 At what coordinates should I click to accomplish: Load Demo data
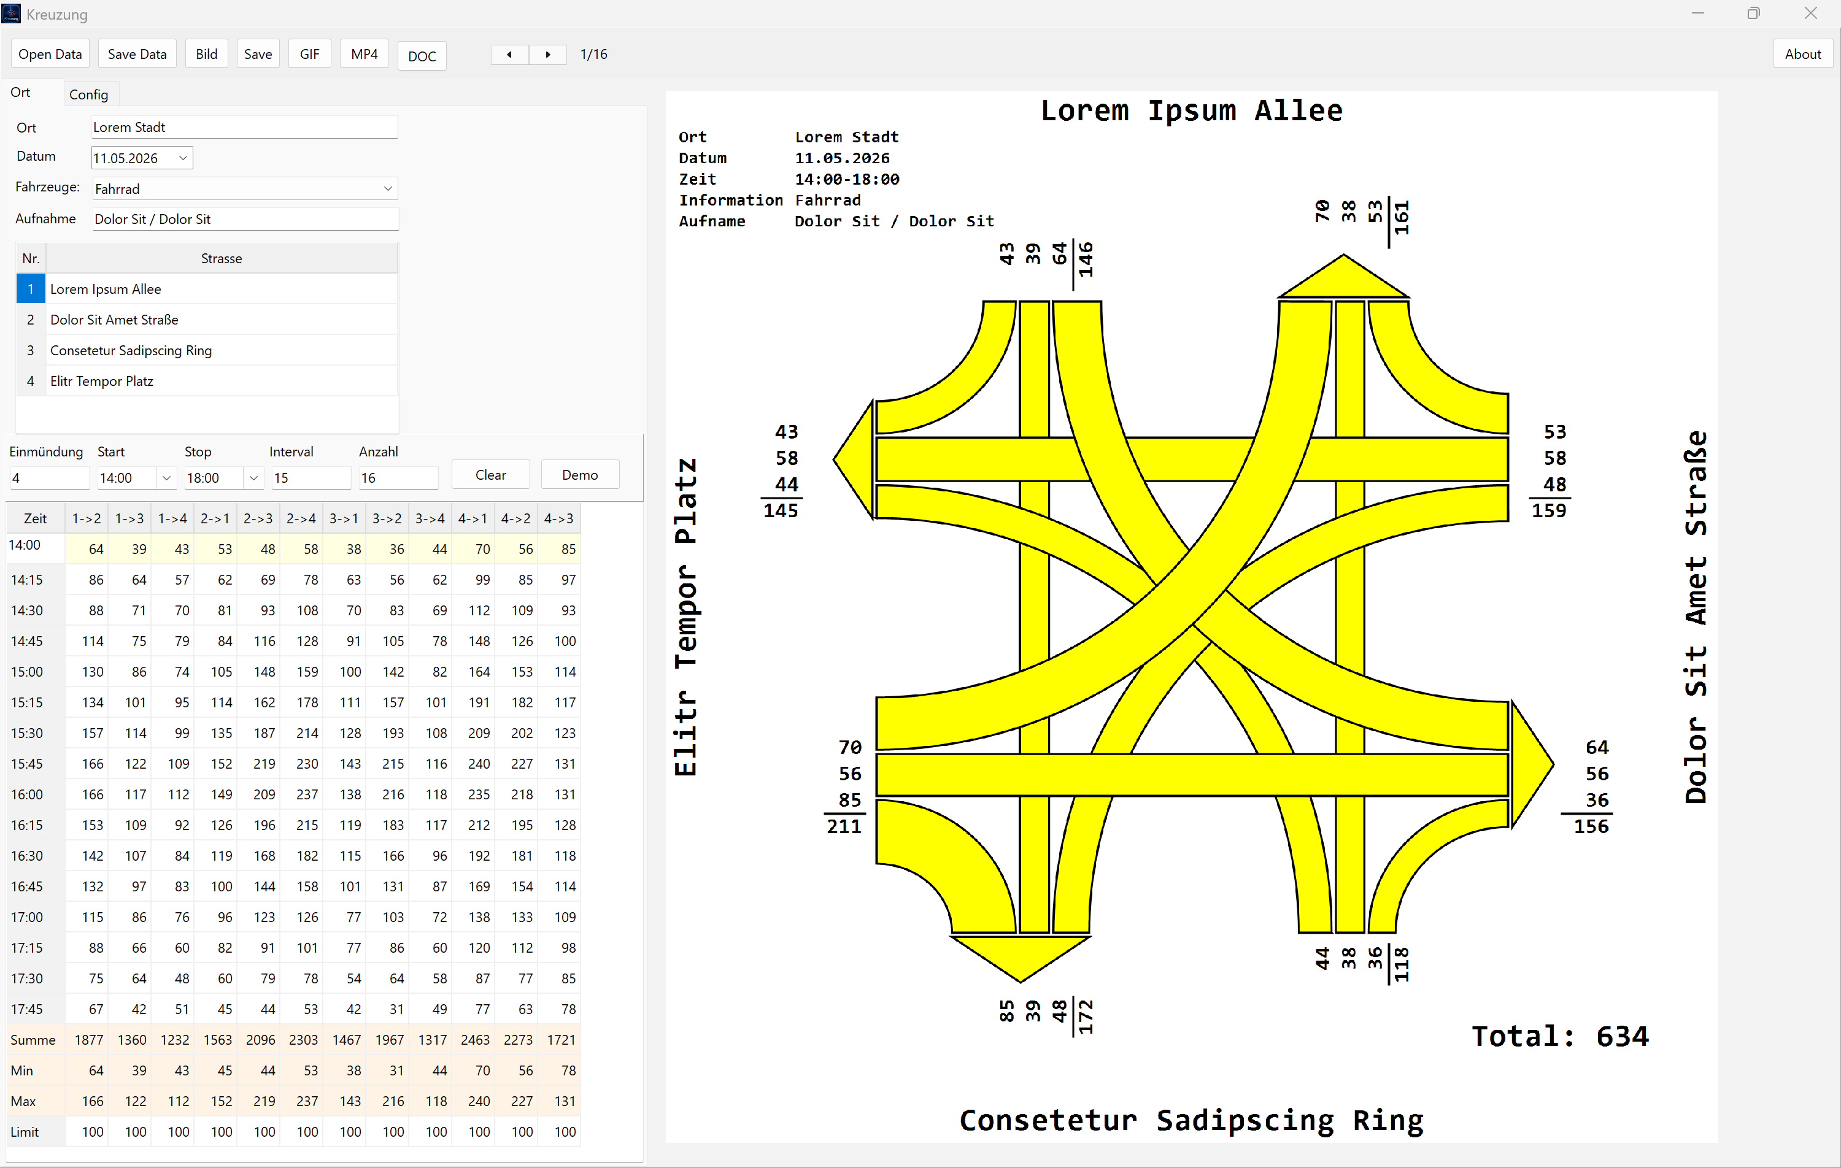(x=579, y=475)
